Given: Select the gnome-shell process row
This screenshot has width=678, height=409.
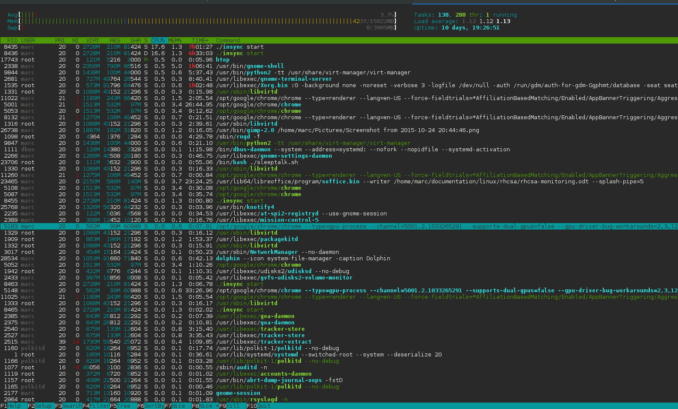Looking at the screenshot, I should click(x=339, y=66).
